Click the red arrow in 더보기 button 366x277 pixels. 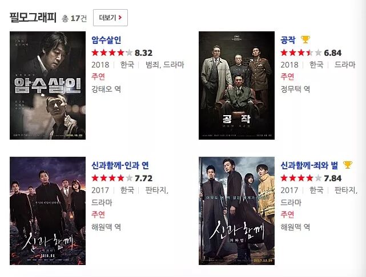(120, 18)
